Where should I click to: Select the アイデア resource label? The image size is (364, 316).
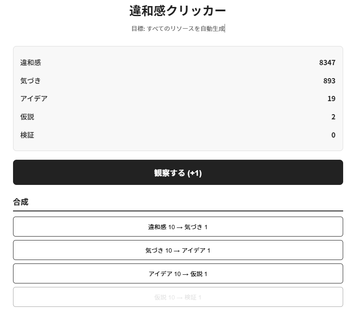34,99
